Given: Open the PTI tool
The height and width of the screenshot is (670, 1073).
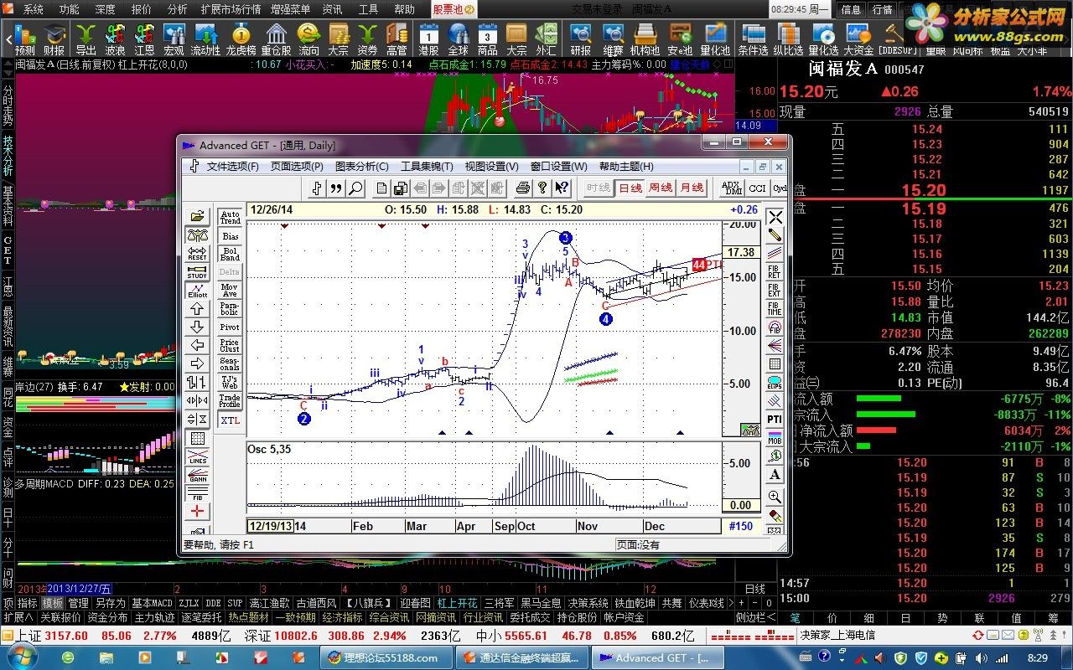Looking at the screenshot, I should coord(775,419).
